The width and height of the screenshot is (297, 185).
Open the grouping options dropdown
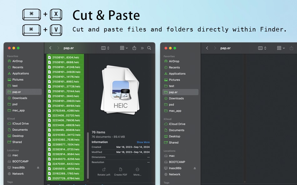(x=123, y=48)
